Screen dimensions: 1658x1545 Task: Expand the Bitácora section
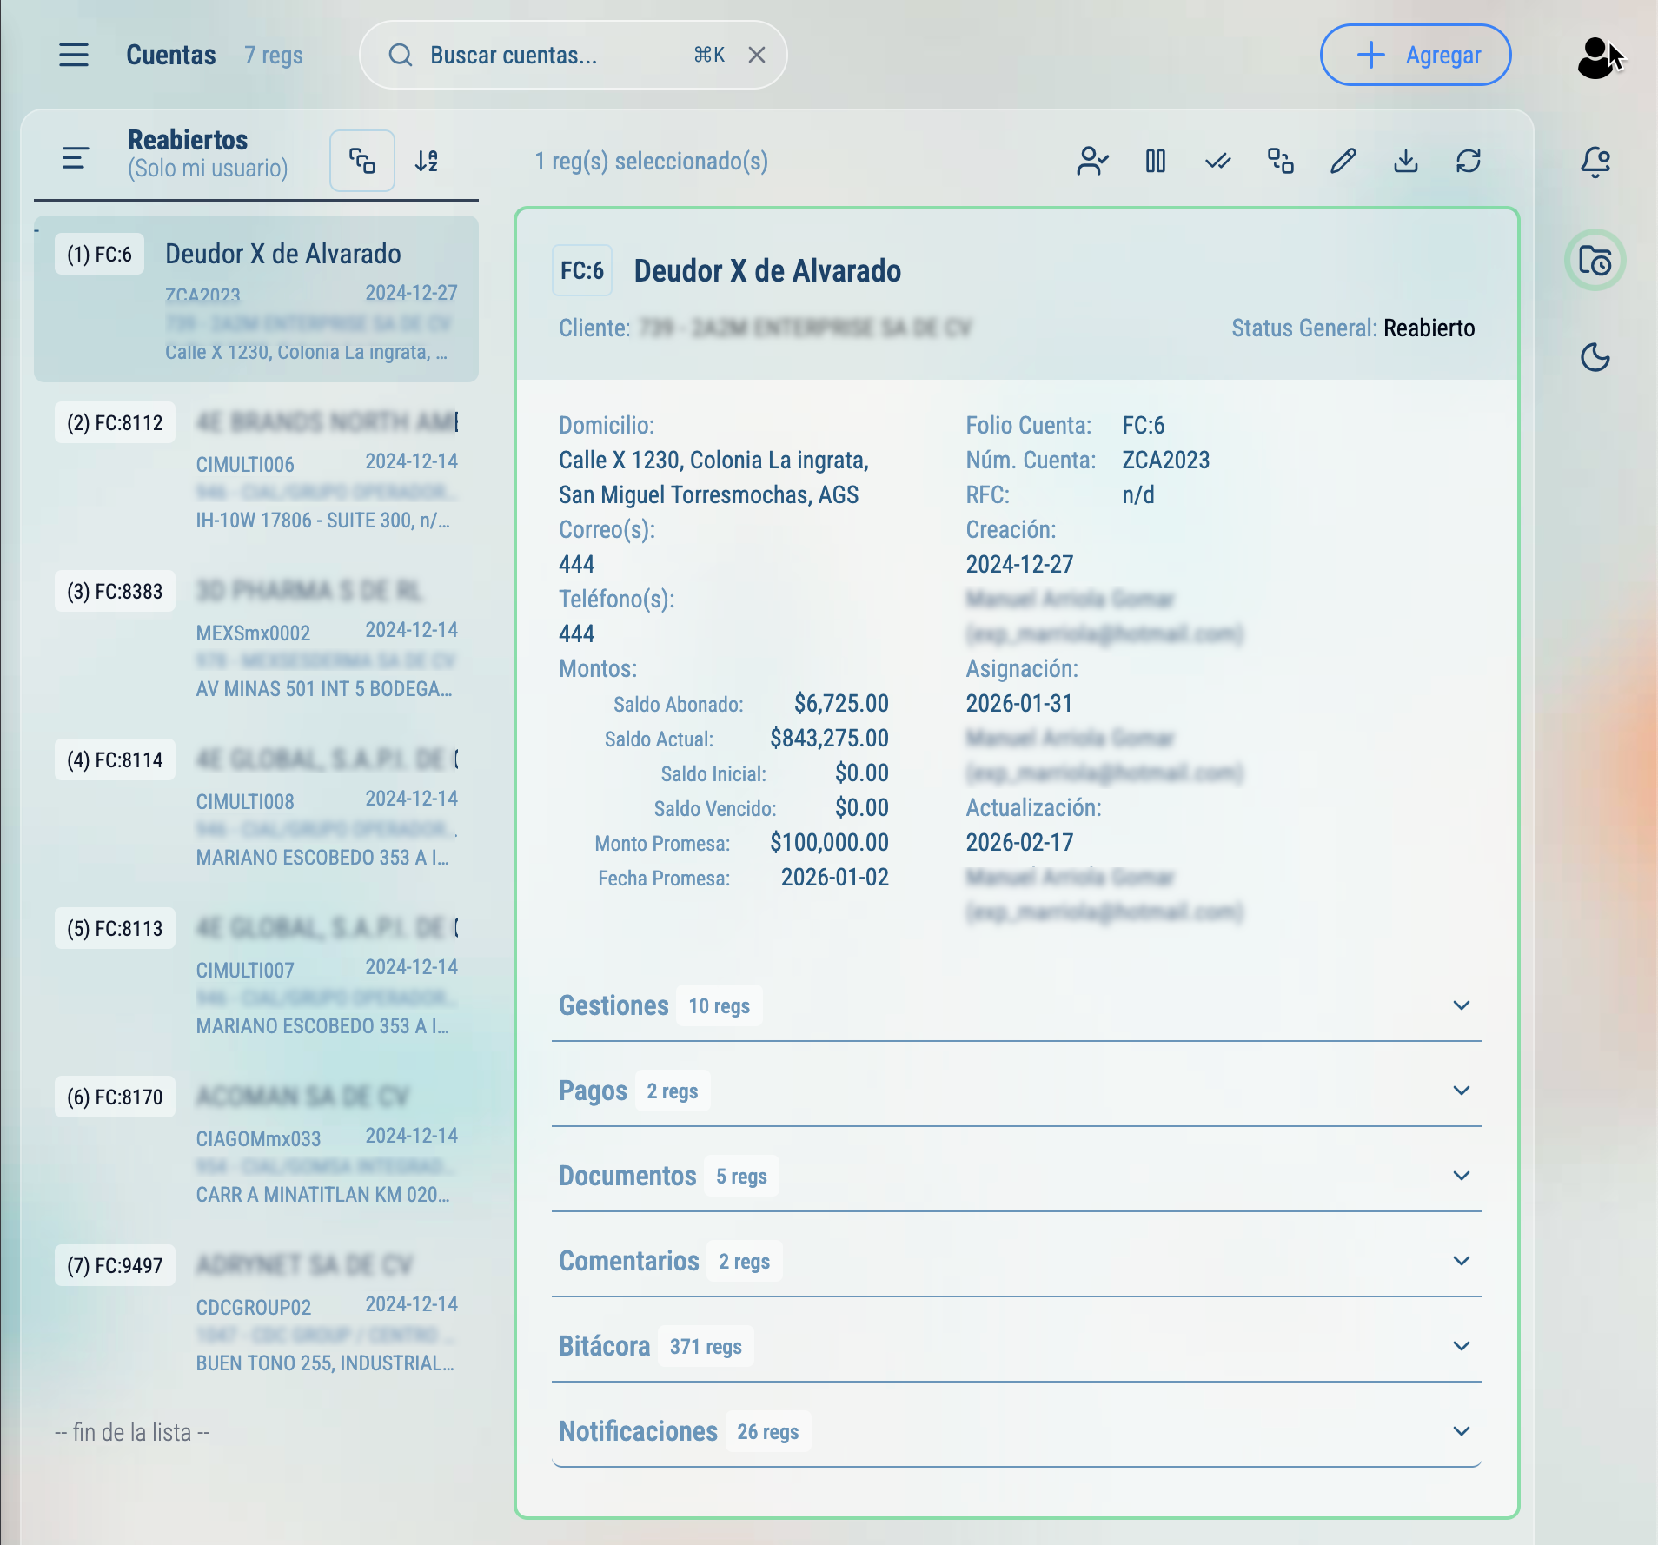[x=1461, y=1346]
